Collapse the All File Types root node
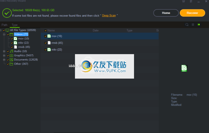 click(x=1, y=30)
